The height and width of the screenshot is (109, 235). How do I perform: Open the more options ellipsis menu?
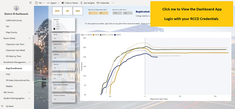[x=113, y=3]
